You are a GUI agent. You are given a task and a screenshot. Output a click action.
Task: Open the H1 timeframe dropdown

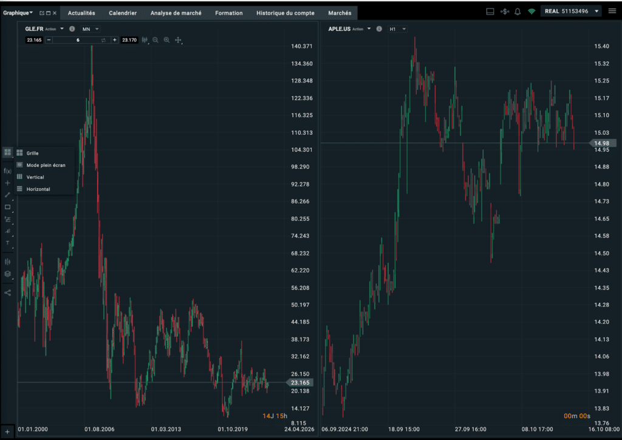(x=397, y=29)
